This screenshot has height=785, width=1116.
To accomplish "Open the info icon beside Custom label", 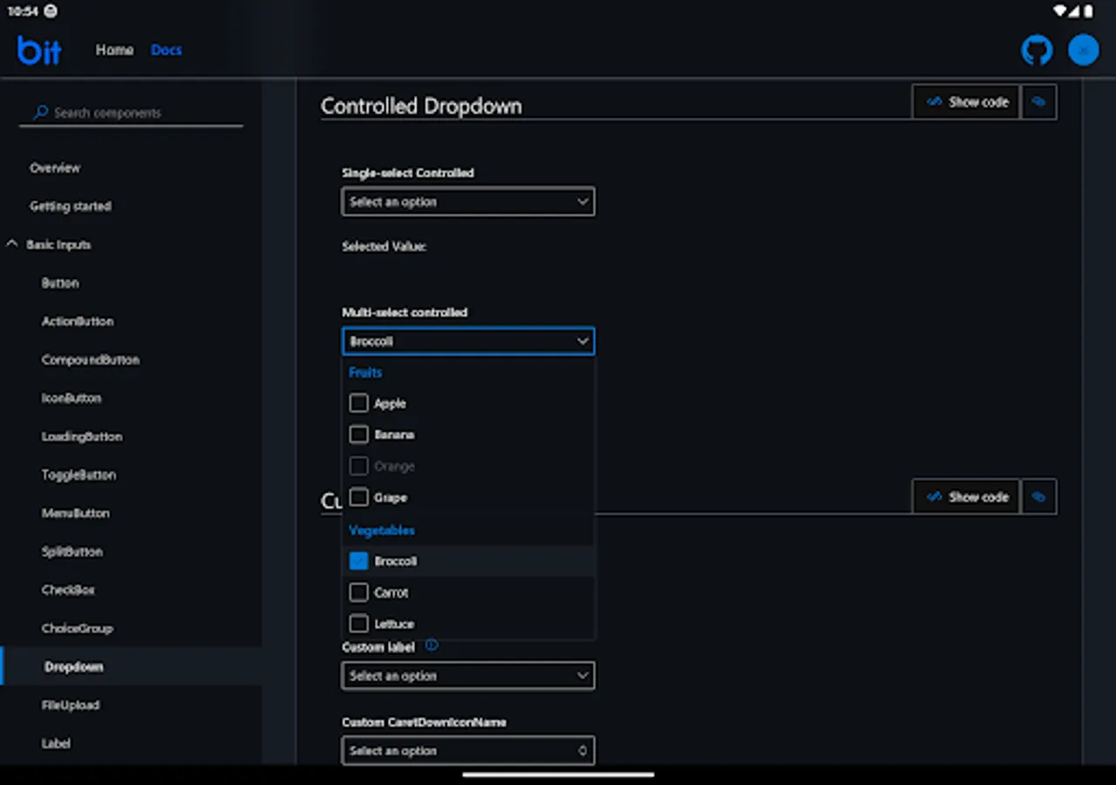I will pyautogui.click(x=432, y=646).
